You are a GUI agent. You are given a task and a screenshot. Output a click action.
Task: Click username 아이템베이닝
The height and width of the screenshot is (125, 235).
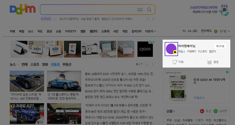point(187,46)
